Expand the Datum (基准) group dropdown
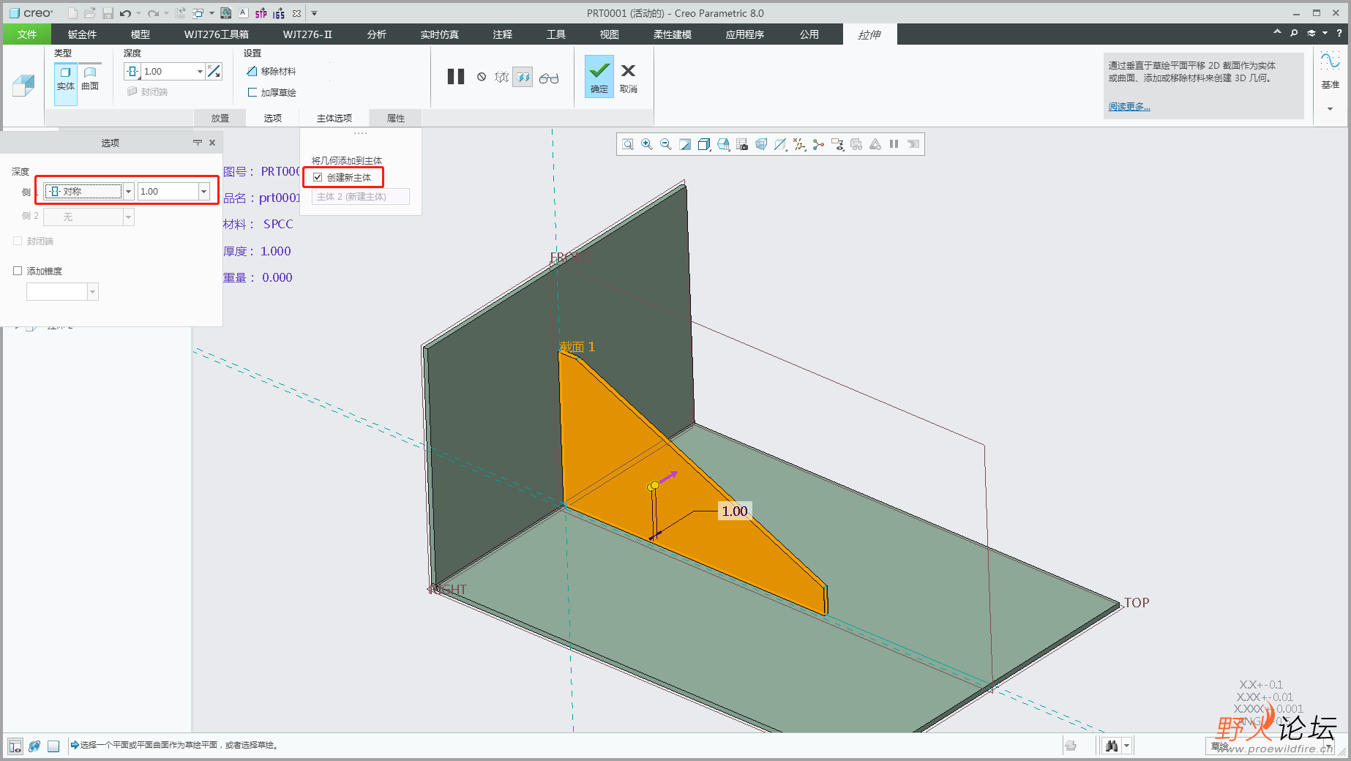 coord(1330,109)
